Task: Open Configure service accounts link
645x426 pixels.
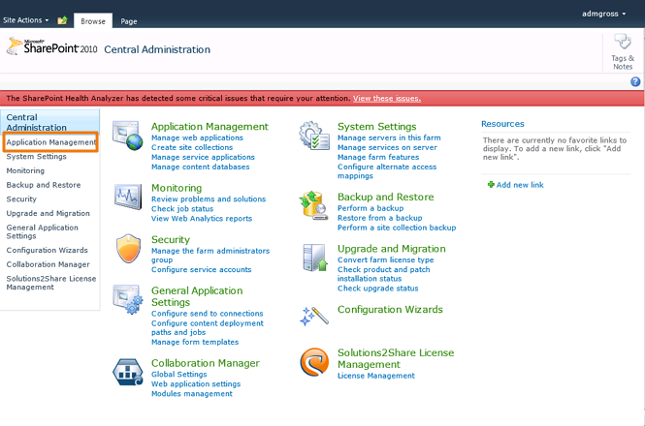Action: point(201,269)
